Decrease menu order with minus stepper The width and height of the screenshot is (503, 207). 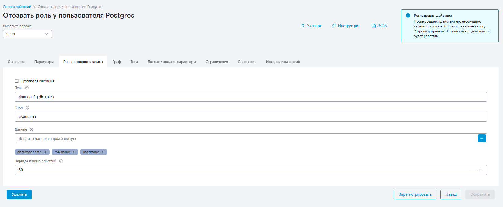click(472, 170)
